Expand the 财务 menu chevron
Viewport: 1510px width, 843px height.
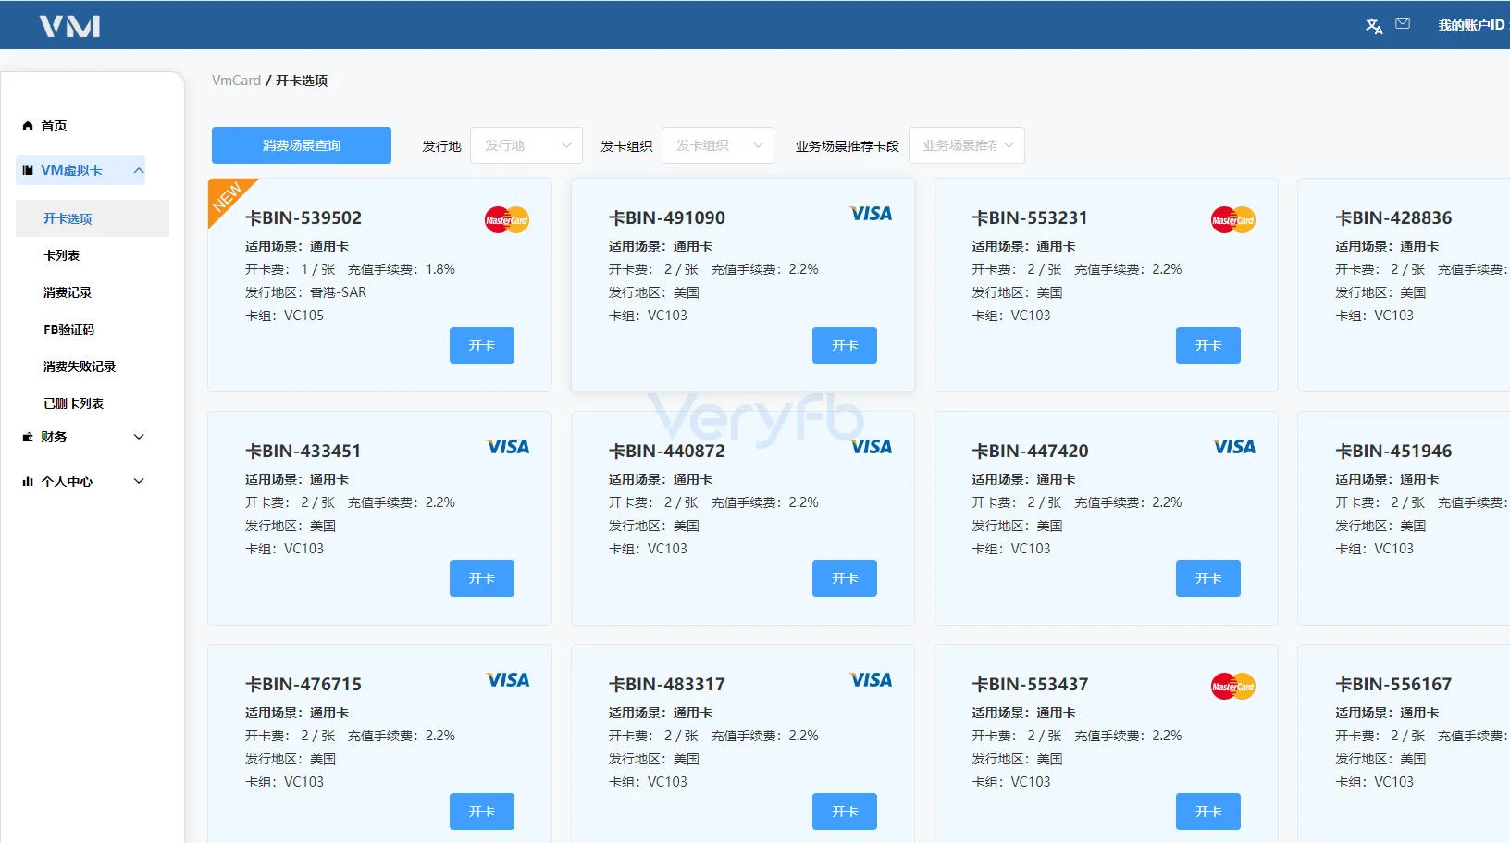point(139,437)
